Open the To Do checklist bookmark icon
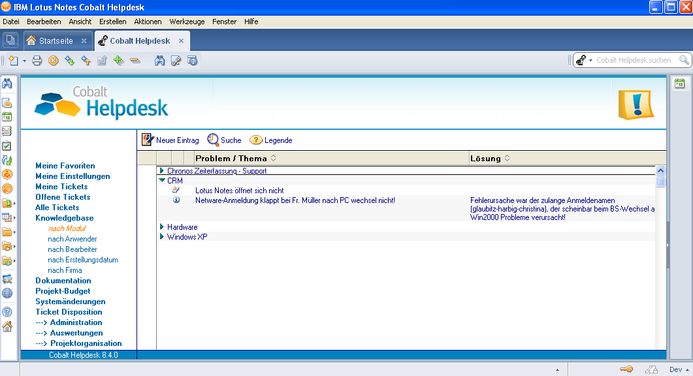Viewport: 693px width, 376px height. click(7, 146)
